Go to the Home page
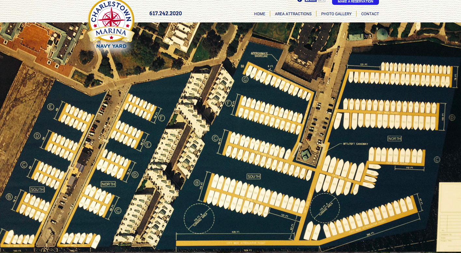461x253 pixels. tap(259, 14)
